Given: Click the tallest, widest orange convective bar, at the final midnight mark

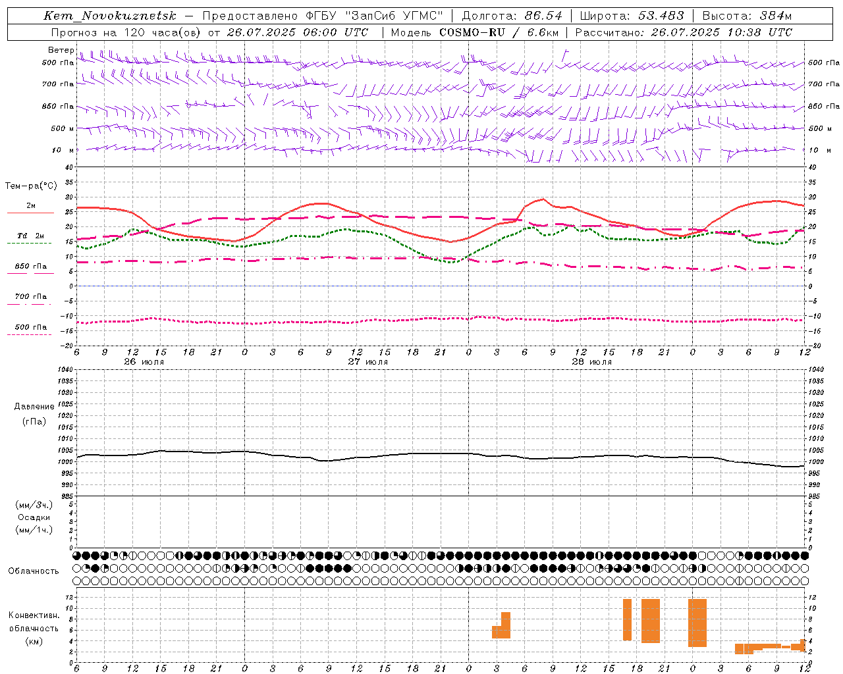Looking at the screenshot, I should click(697, 623).
